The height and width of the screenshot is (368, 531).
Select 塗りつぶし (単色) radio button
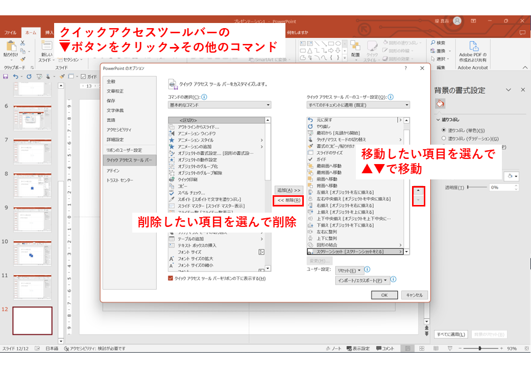click(x=444, y=130)
